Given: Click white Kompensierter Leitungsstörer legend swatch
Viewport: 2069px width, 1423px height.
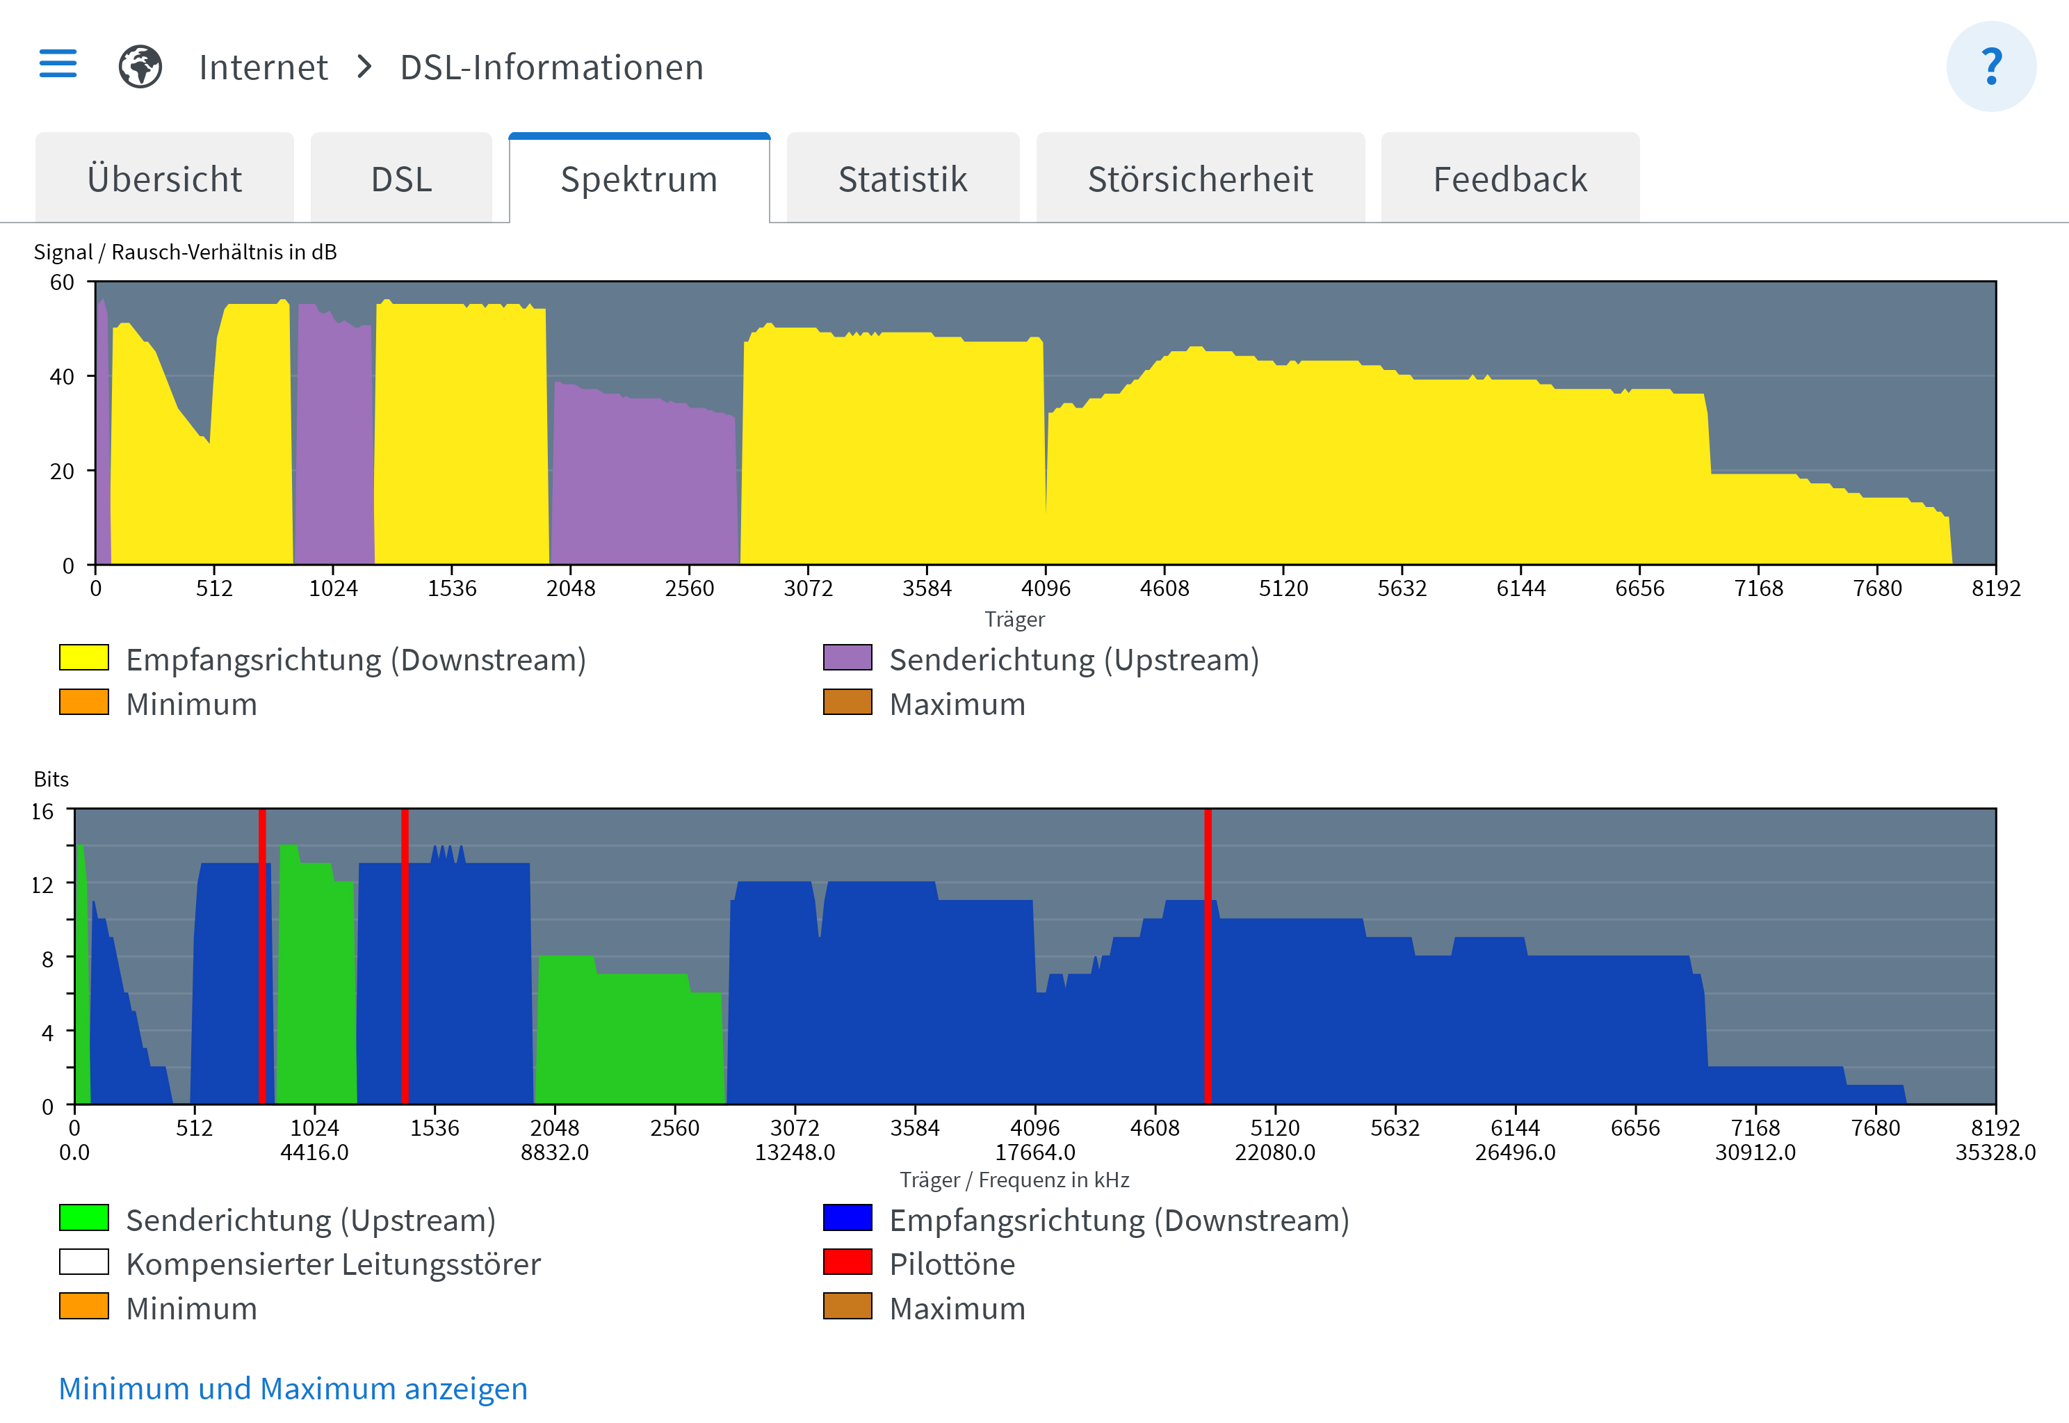Looking at the screenshot, I should pyautogui.click(x=83, y=1262).
